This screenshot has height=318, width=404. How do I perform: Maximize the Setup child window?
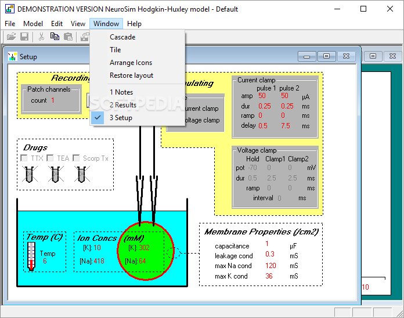coord(326,56)
